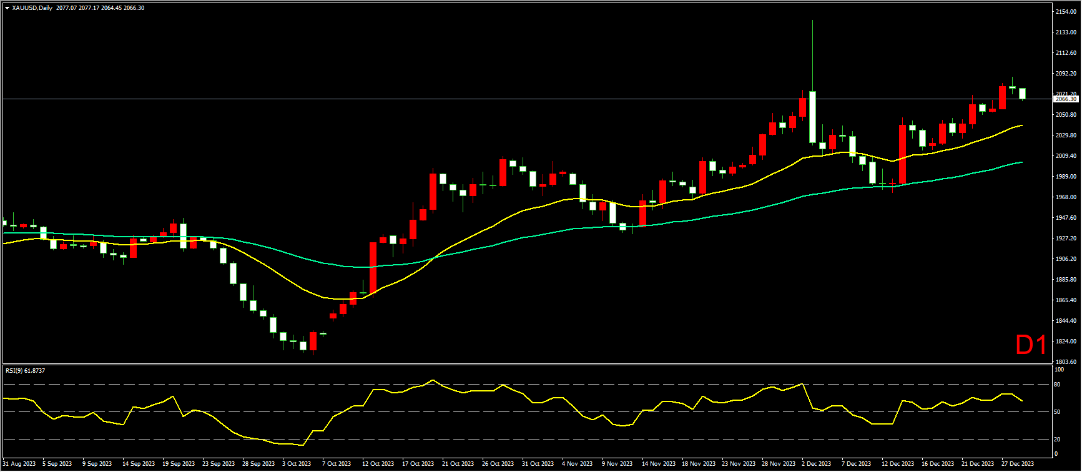Click the 23 Sep 2023 date label
This screenshot has height=472, width=1082.
219,464
